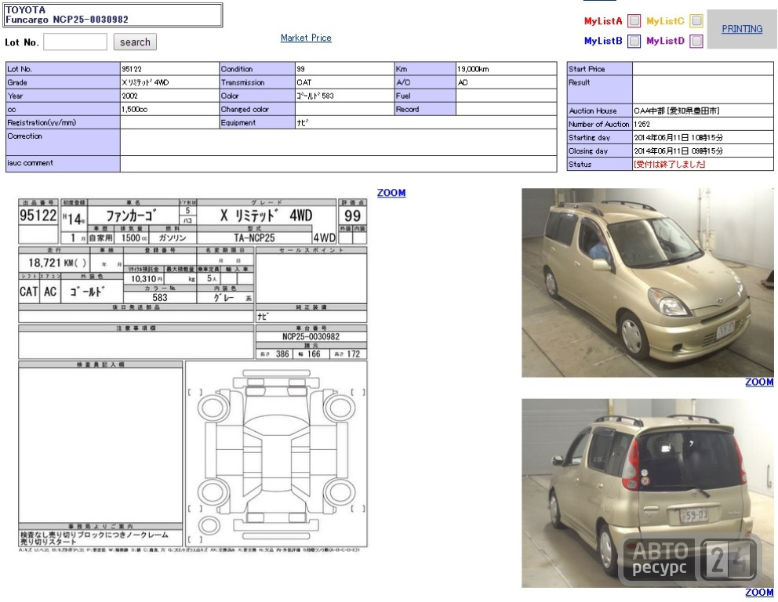Select the Closing day date value

678,150
